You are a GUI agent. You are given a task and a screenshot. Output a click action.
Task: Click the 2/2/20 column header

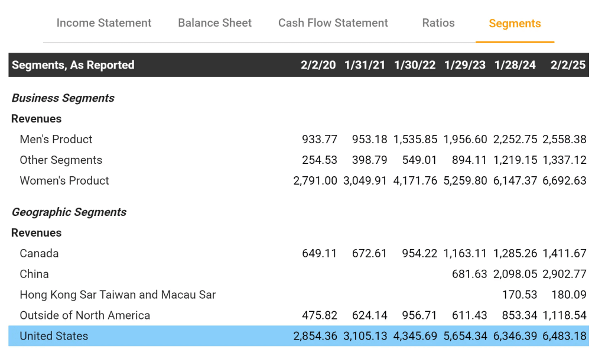click(318, 65)
